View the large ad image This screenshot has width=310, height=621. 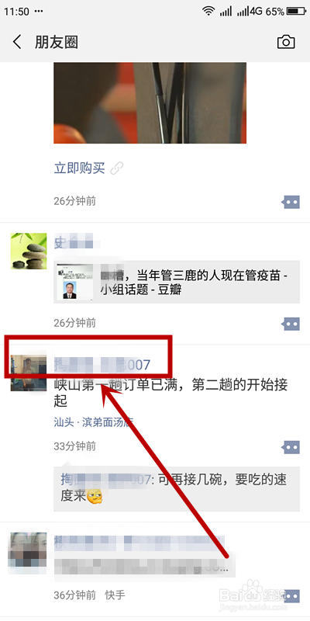click(x=150, y=103)
